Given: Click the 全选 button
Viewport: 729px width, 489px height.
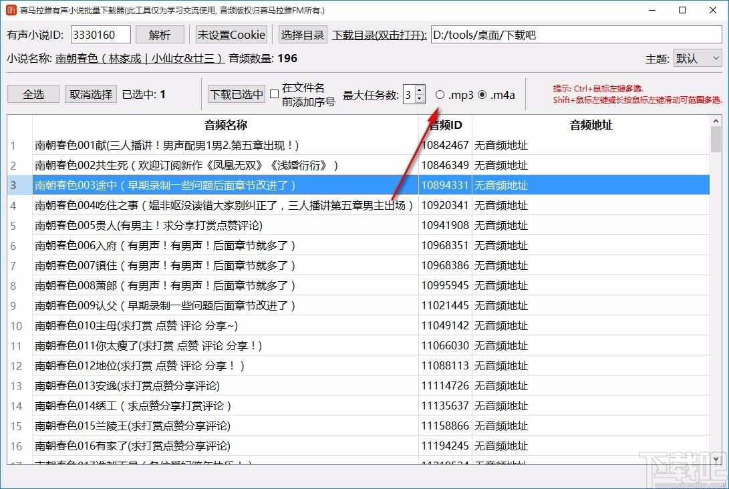Looking at the screenshot, I should (x=33, y=94).
